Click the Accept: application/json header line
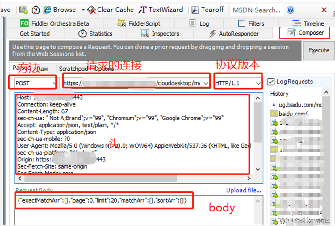 68,125
